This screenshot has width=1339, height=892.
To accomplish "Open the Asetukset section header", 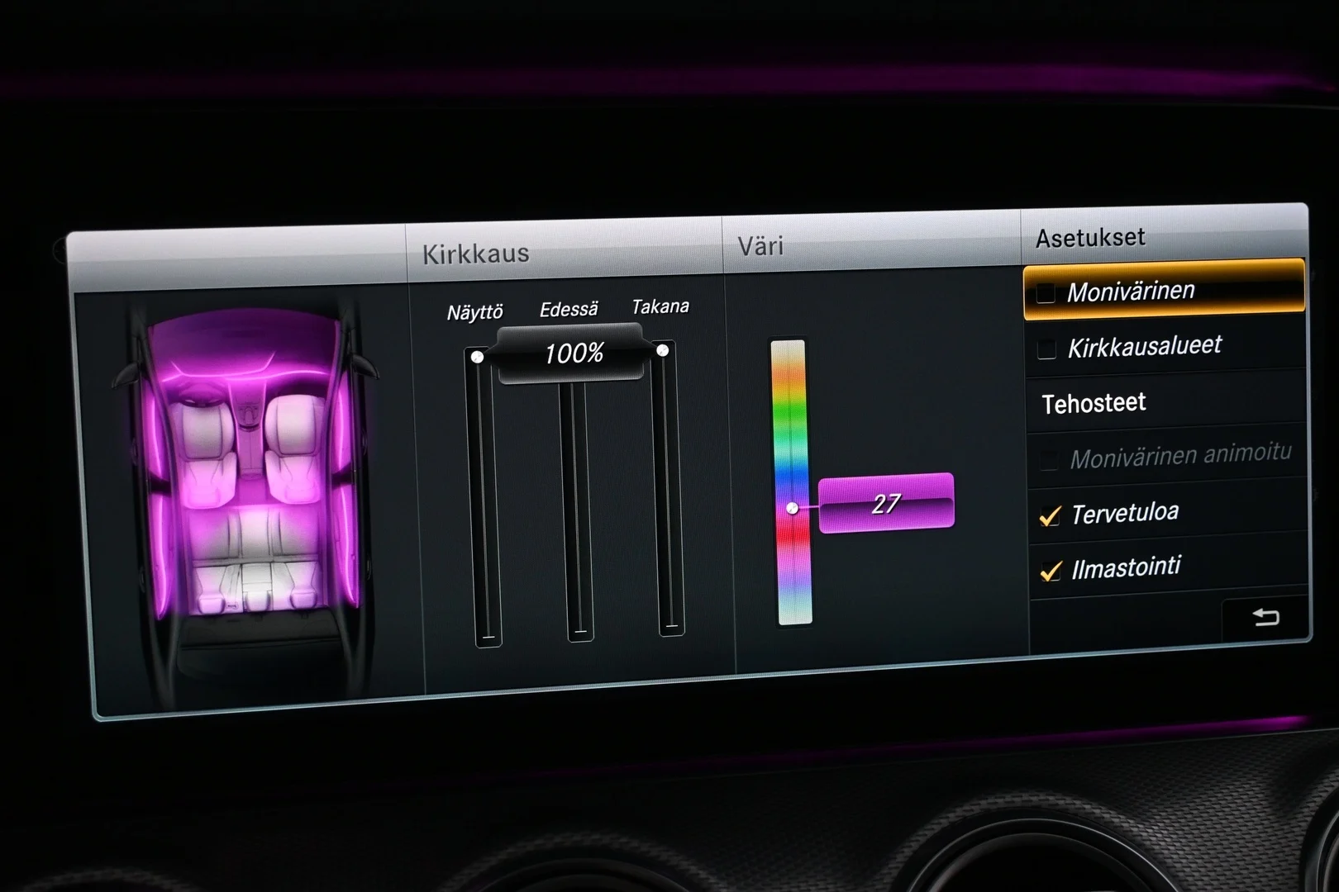I will point(1090,238).
